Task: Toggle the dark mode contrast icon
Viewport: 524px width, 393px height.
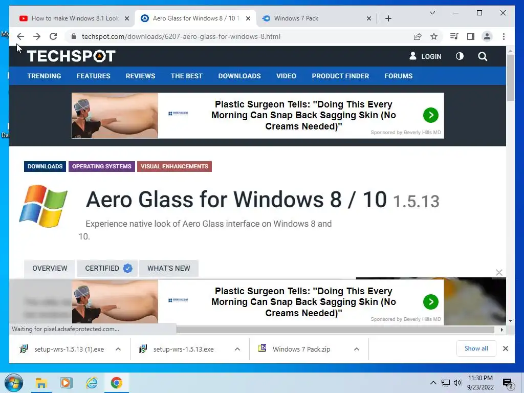Action: coord(460,56)
